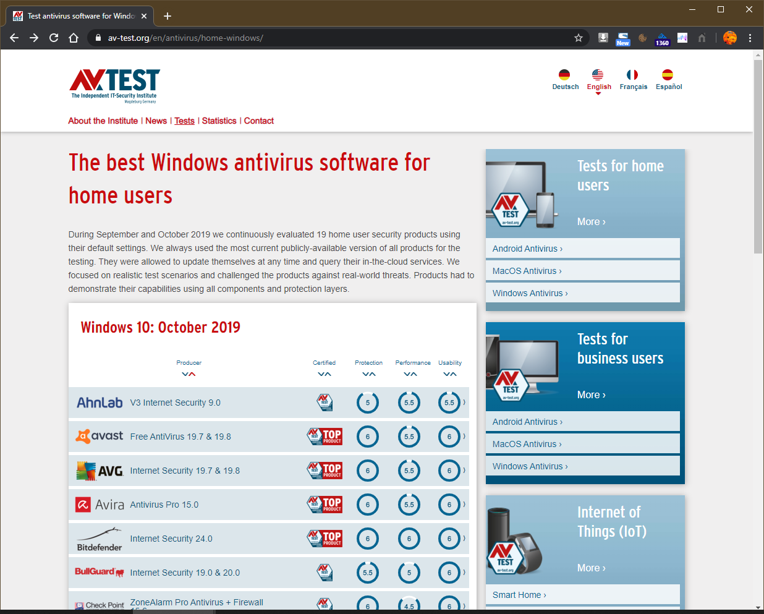This screenshot has width=764, height=614.
Task: Open home users Windows Antivirus link
Action: tap(583, 293)
